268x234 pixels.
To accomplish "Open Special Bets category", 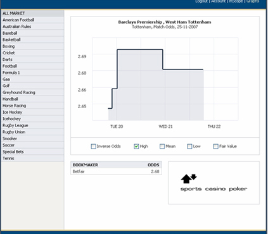I will [32, 152].
